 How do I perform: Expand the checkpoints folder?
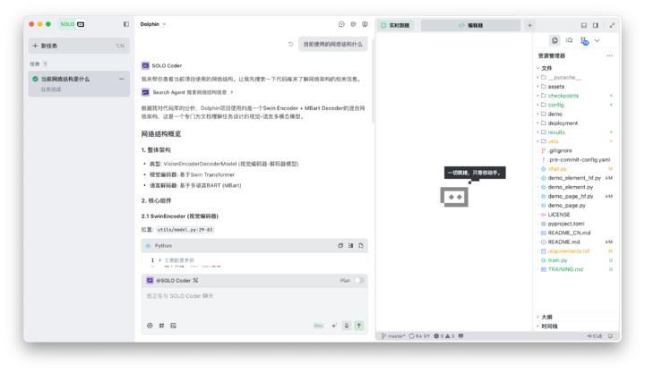(563, 96)
